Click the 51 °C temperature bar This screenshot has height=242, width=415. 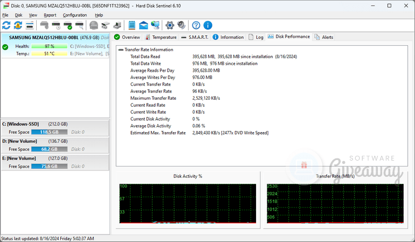click(49, 54)
